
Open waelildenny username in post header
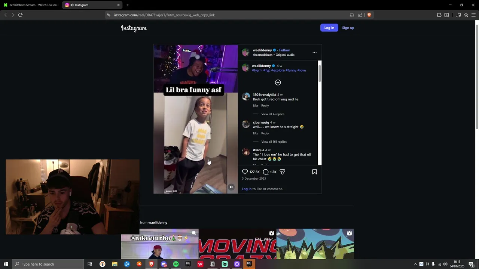262,50
